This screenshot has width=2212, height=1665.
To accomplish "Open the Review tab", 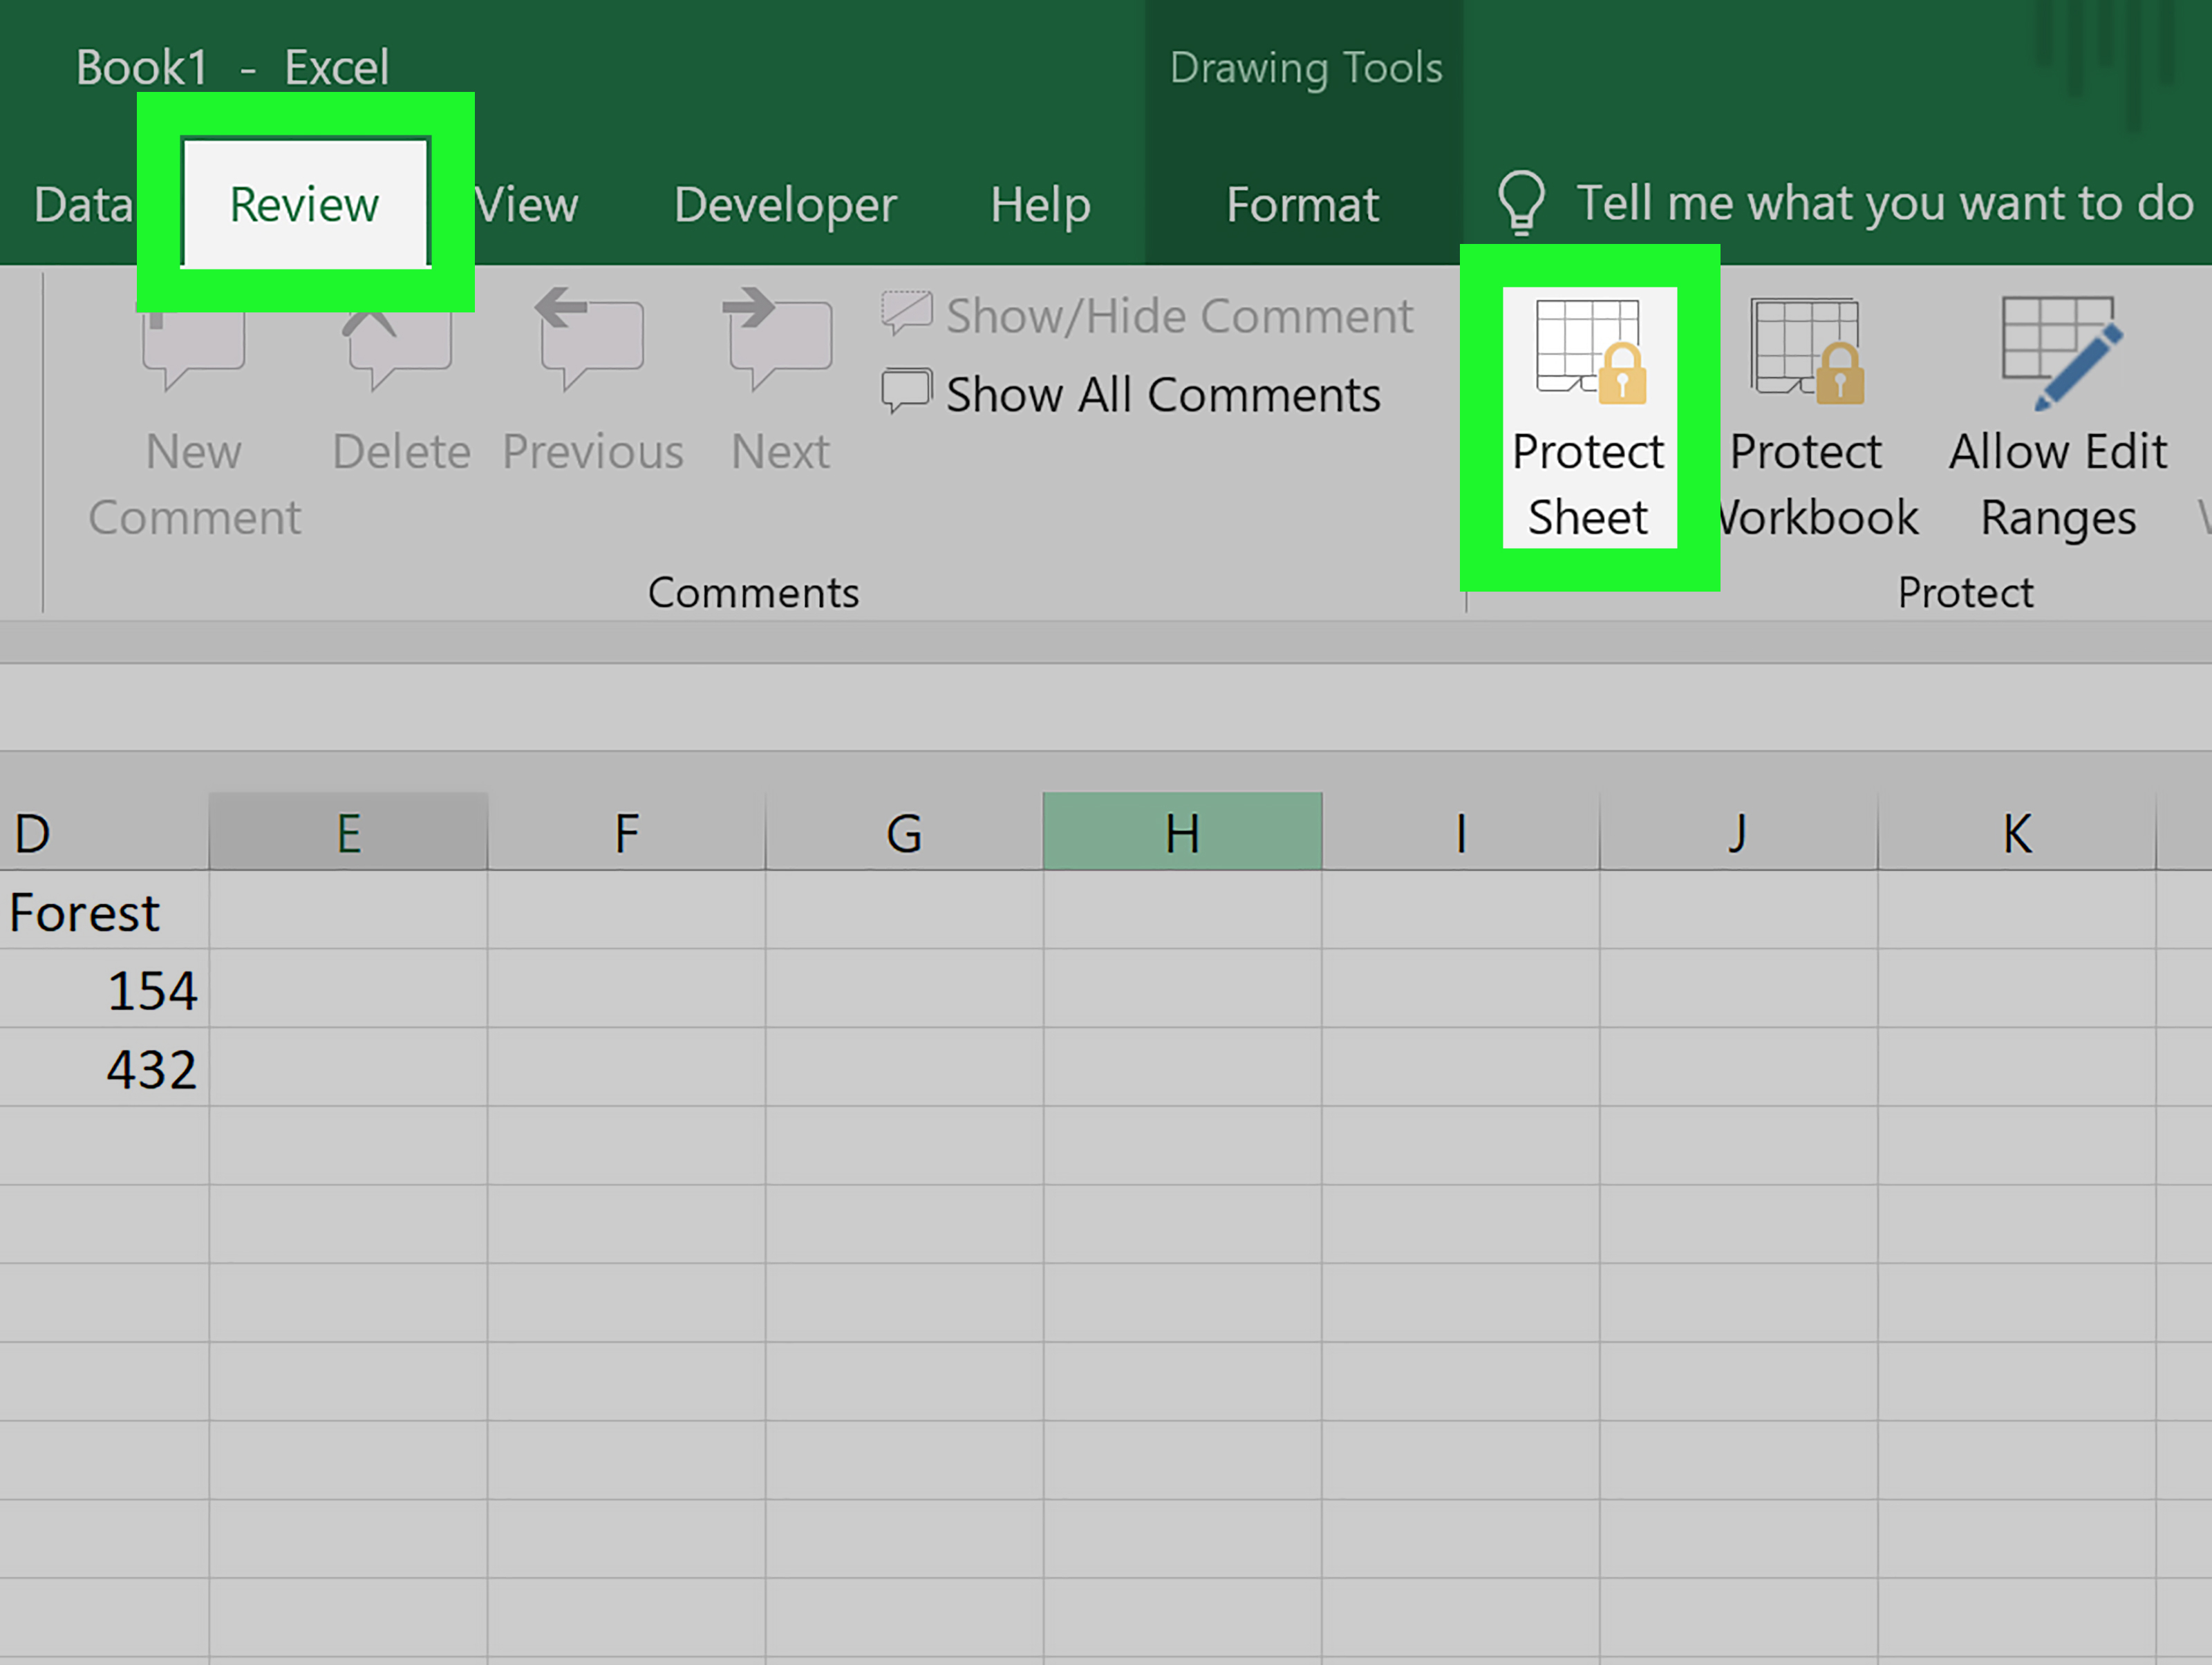I will pyautogui.click(x=303, y=201).
